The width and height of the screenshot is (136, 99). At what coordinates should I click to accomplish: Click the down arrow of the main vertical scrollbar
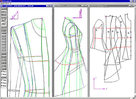point(135,96)
